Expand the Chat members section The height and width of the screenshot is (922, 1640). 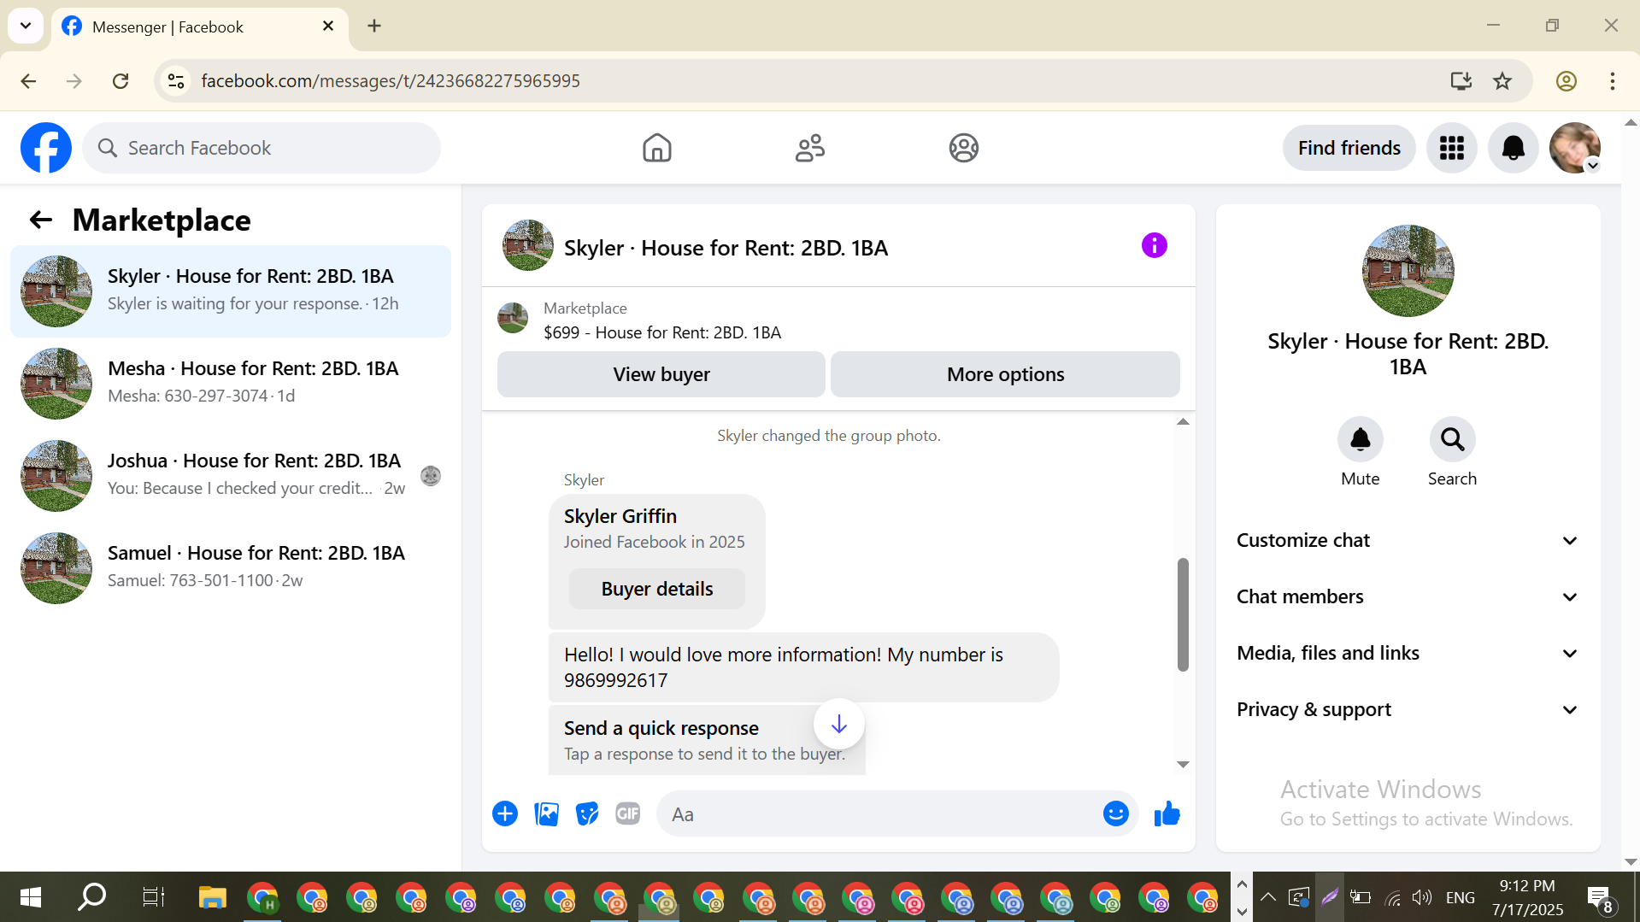pos(1408,596)
